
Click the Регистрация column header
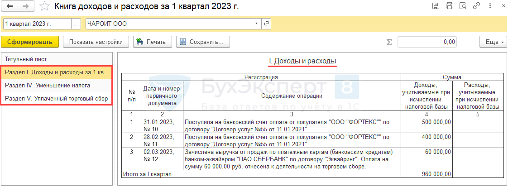[261, 77]
